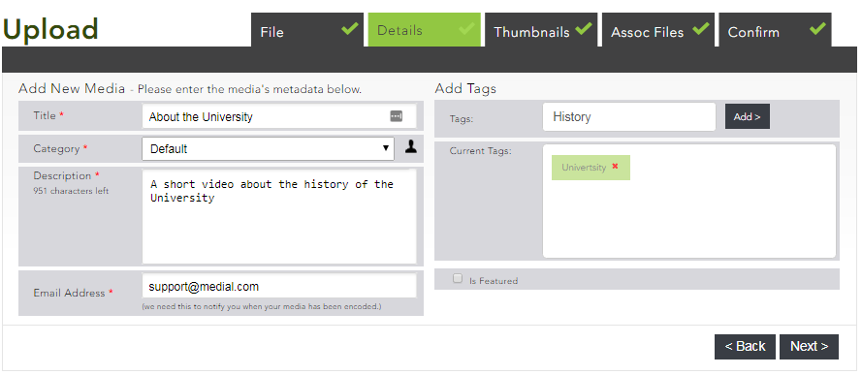Click the Confirm tab green checkmark

coord(817,28)
